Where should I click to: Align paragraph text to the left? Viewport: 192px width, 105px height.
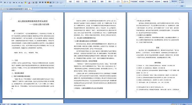(40, 3)
